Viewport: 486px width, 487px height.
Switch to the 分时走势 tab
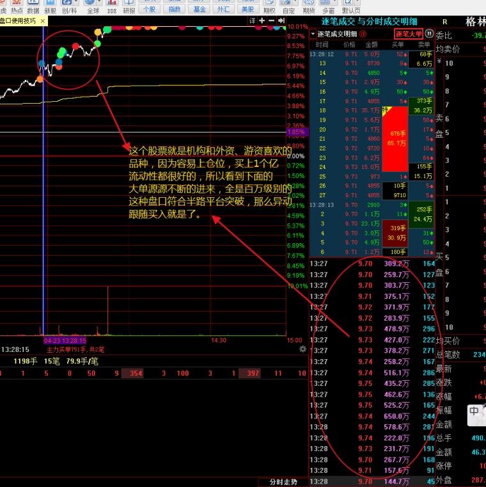[x=283, y=481]
